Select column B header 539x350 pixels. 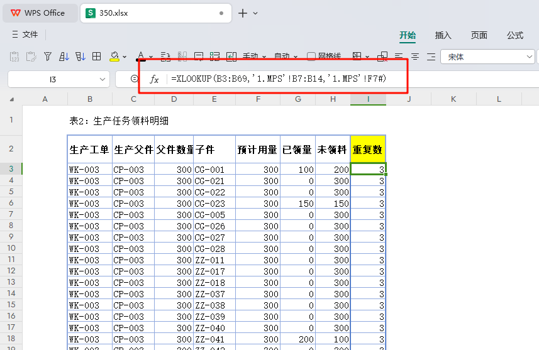(x=90, y=99)
